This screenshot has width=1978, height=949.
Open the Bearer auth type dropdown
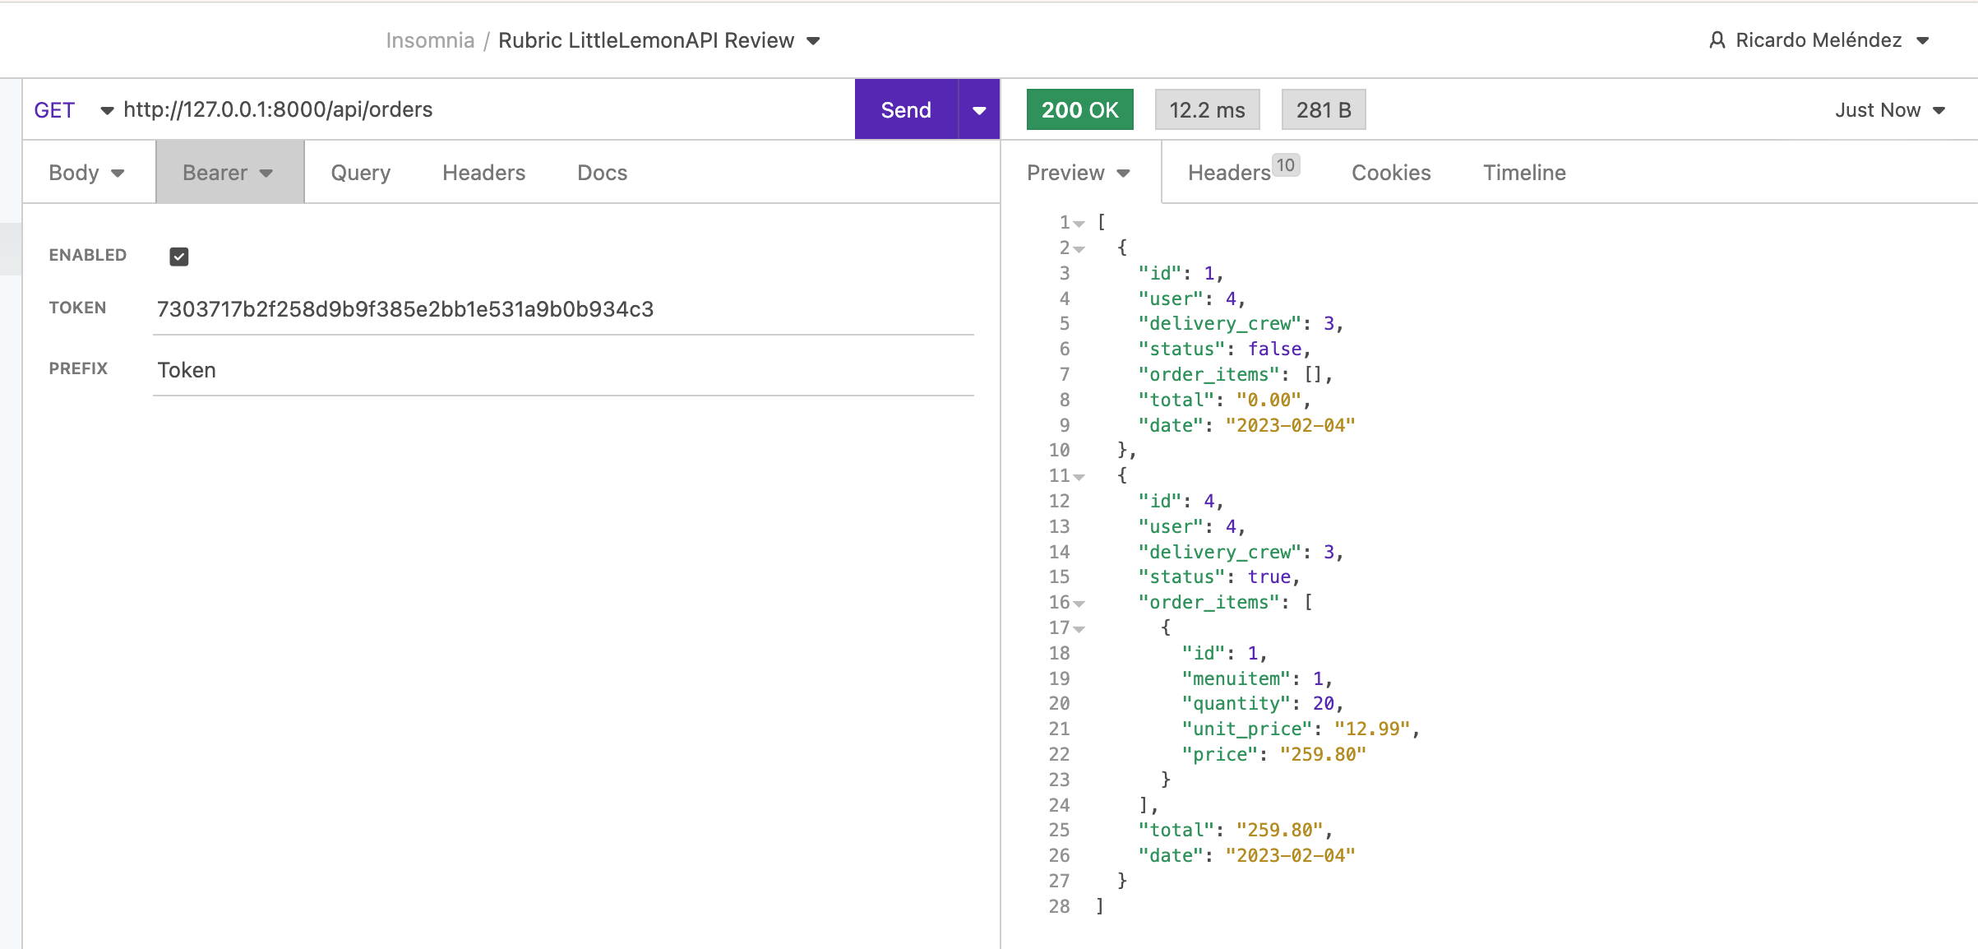click(229, 173)
